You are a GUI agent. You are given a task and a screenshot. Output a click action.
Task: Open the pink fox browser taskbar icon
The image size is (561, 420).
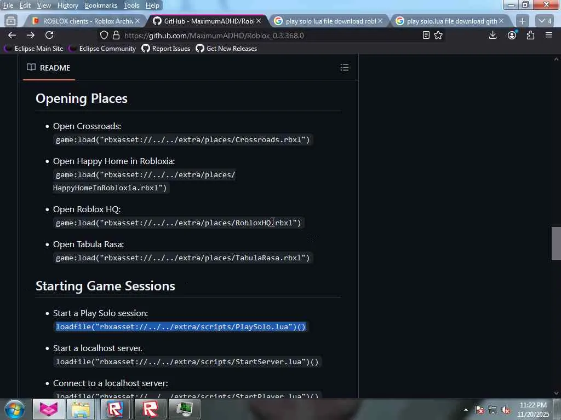(x=48, y=409)
